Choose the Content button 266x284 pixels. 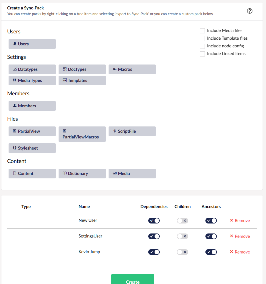[x=32, y=173]
